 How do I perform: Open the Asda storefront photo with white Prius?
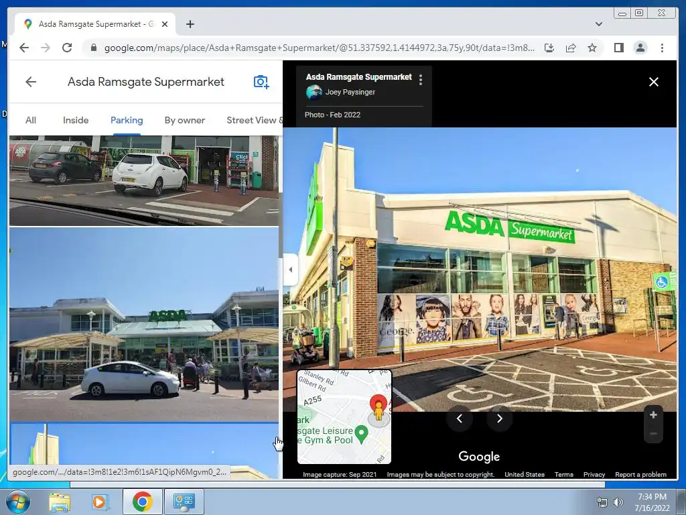(x=144, y=325)
